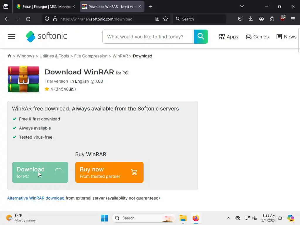Open the weather widget Mostly sunny
Viewport: 300px width, 225px height.
click(x=21, y=218)
